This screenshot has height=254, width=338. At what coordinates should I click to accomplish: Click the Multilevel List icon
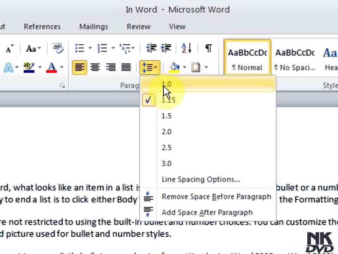(x=125, y=48)
